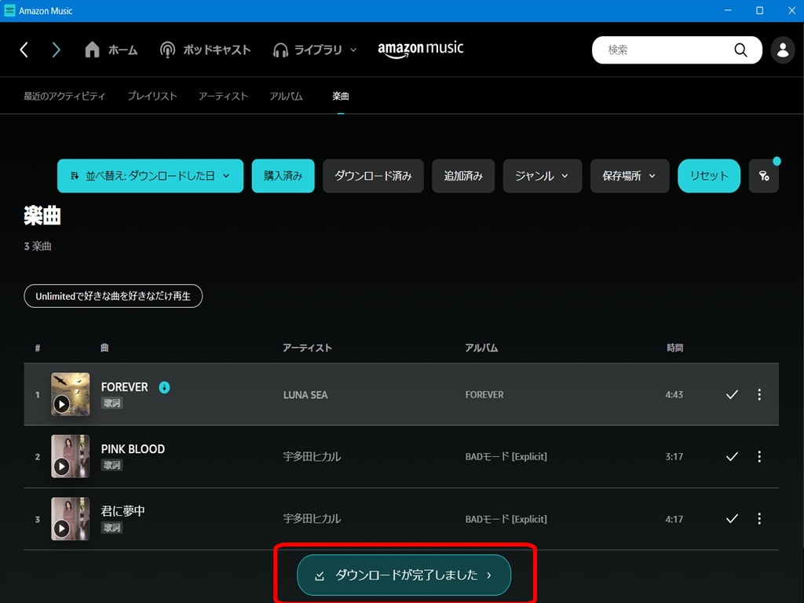This screenshot has width=804, height=603.
Task: Expand the 保存場所 filter dropdown
Action: pyautogui.click(x=630, y=176)
